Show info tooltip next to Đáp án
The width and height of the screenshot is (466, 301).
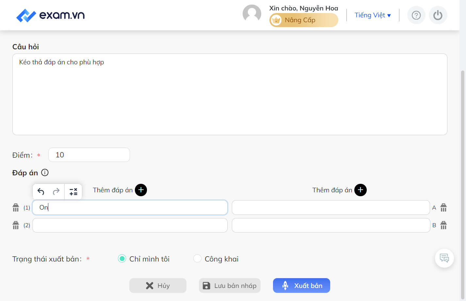coord(45,173)
